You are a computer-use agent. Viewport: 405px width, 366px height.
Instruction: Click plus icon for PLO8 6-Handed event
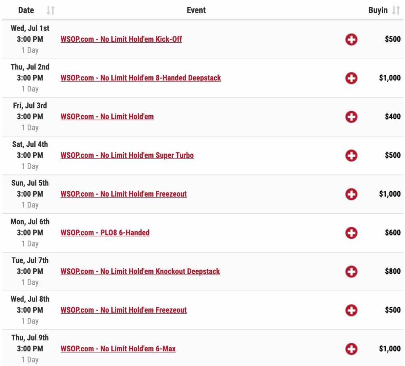351,233
